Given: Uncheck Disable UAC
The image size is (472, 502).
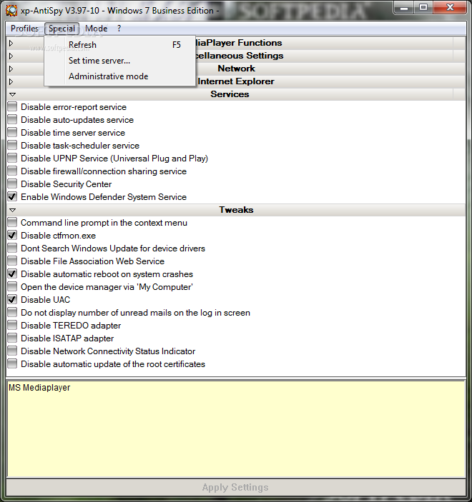Looking at the screenshot, I should pos(12,299).
